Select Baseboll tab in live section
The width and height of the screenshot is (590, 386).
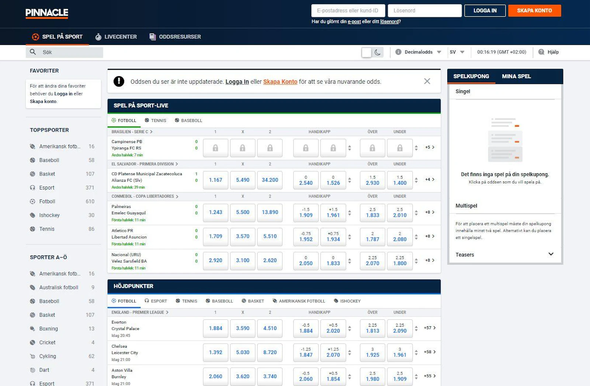pyautogui.click(x=188, y=121)
